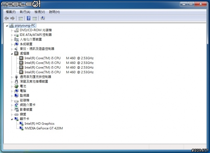Expand the 電池 battery node
Viewport: 210px width, 153px height.
(12, 86)
